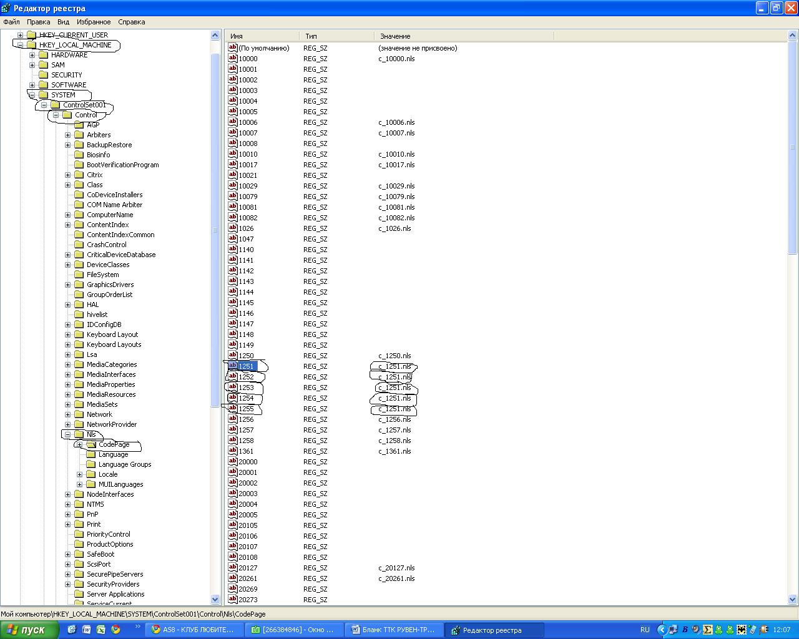Select the 10000 value string icon
Viewport: 799px width, 639px height.
(x=233, y=58)
